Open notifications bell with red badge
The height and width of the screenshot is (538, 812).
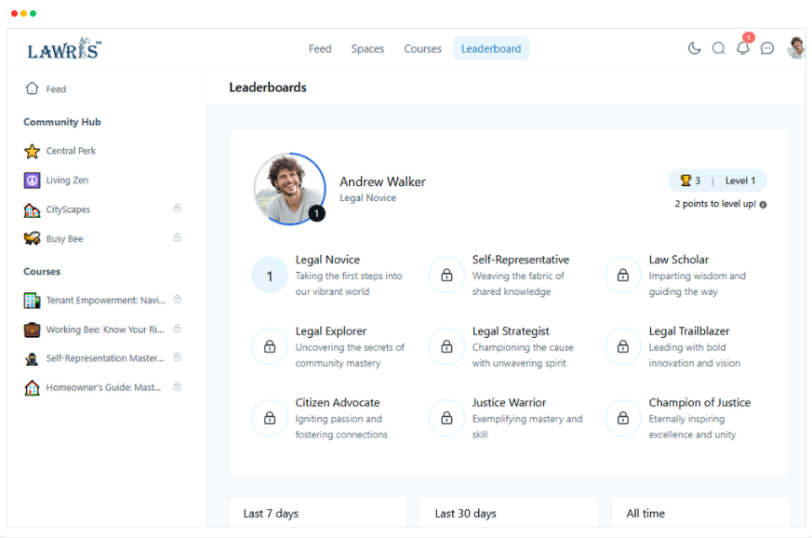point(742,48)
